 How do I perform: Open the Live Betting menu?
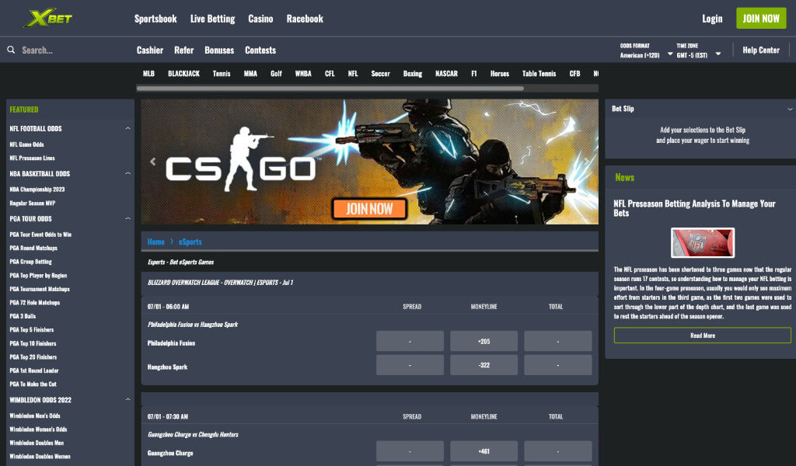point(212,19)
